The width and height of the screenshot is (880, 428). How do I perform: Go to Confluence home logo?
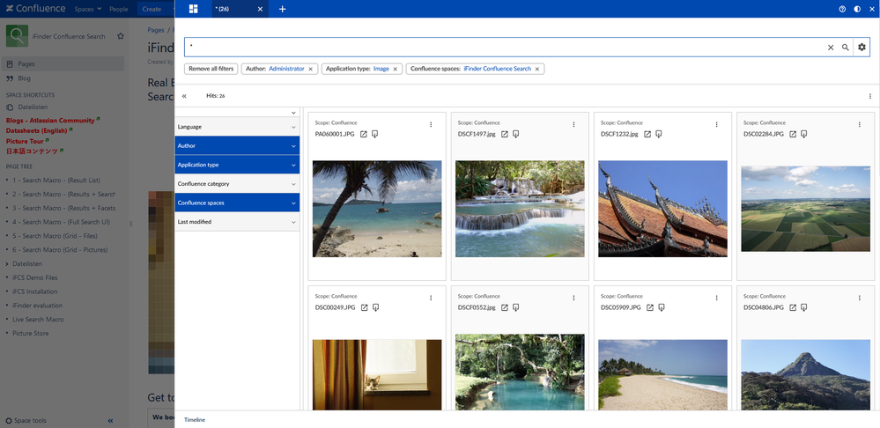pos(35,9)
